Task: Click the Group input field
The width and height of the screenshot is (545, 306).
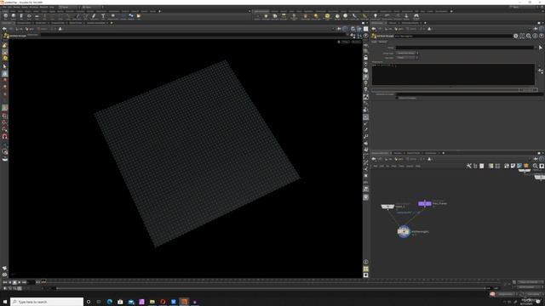Action: tap(465, 48)
